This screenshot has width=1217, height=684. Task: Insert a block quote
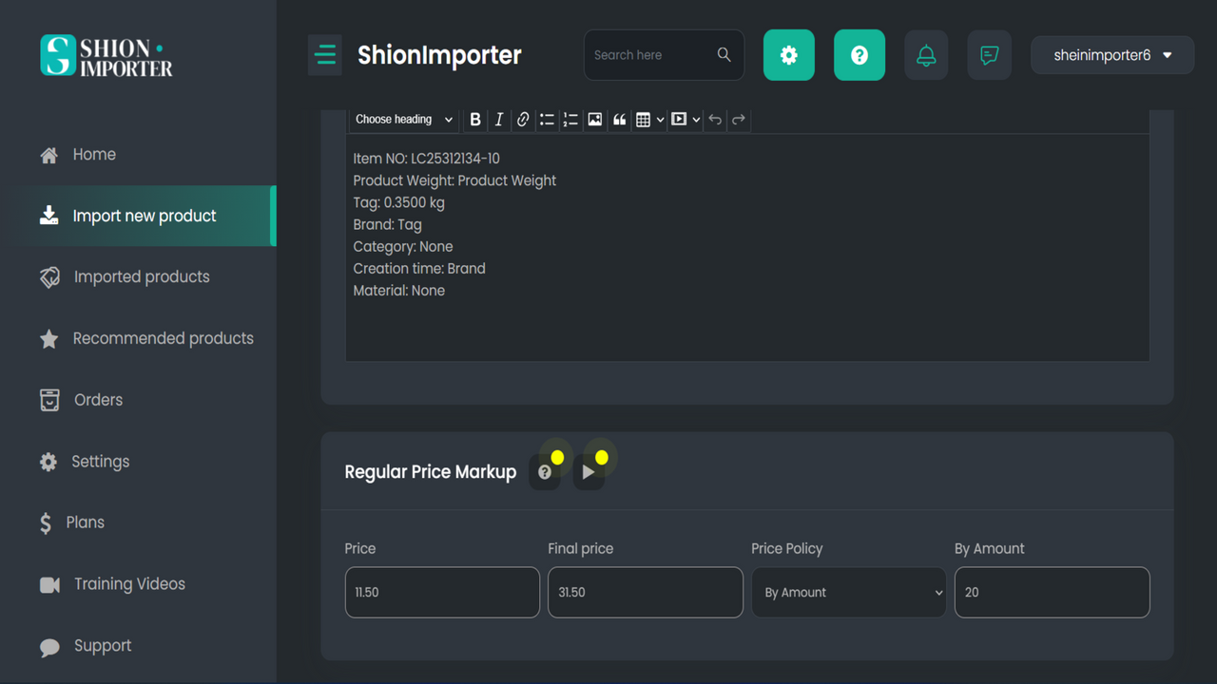point(619,119)
